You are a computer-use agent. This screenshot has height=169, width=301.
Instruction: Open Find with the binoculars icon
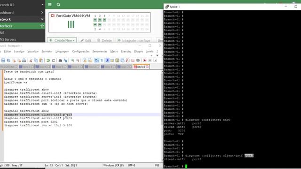point(60,61)
